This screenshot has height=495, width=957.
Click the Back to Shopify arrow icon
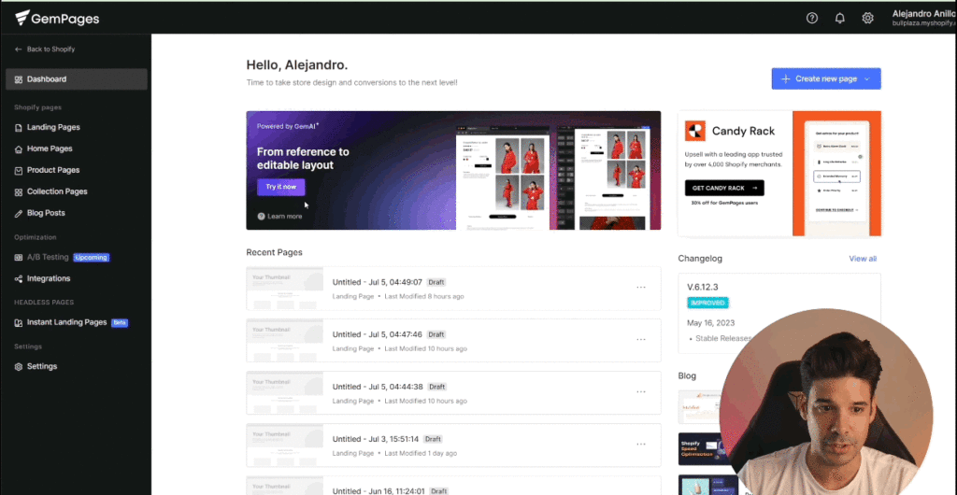point(19,49)
